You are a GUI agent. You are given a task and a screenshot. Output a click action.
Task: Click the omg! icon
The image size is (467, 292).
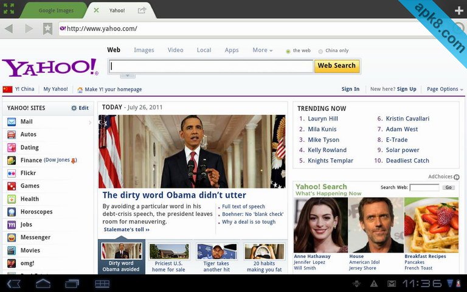(x=12, y=263)
